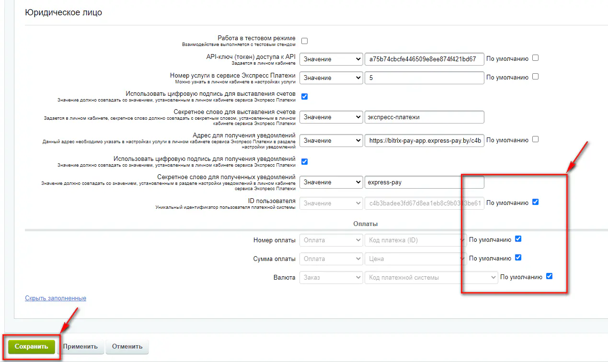Expand notification secret word type dropdown

(331, 182)
